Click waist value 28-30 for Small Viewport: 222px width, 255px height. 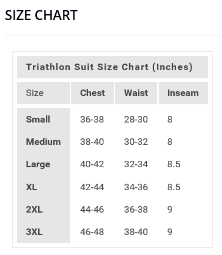coord(136,120)
